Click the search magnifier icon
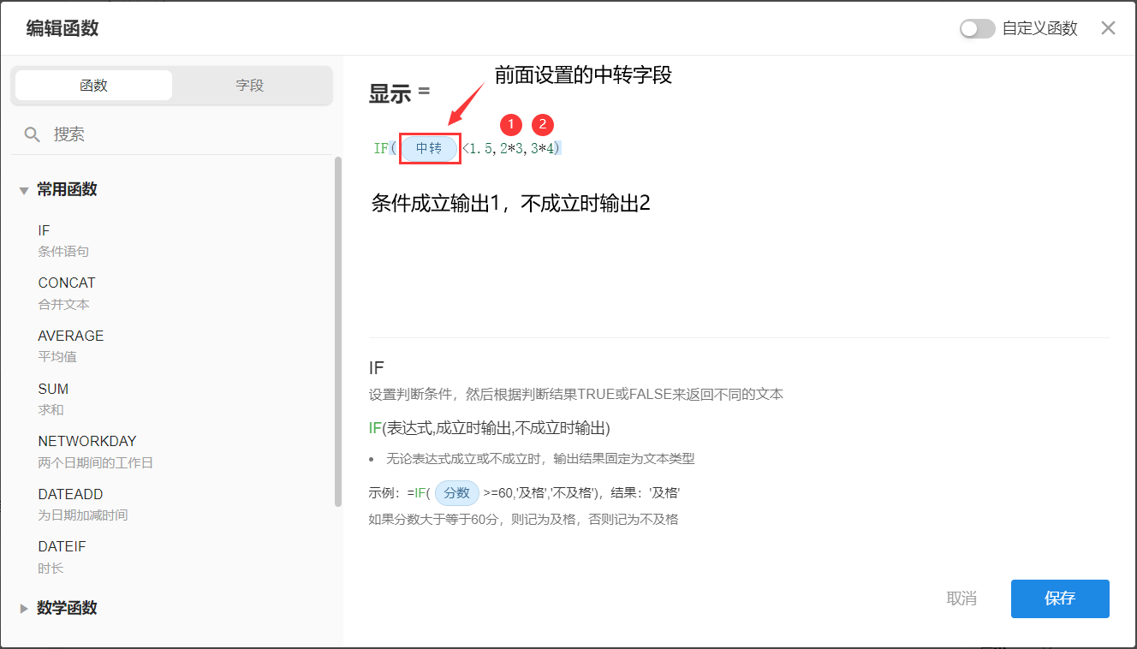 click(x=31, y=134)
